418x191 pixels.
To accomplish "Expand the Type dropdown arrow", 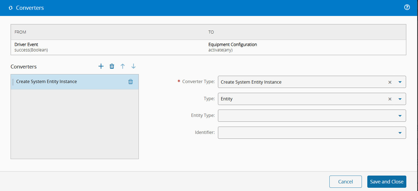I will click(x=400, y=99).
